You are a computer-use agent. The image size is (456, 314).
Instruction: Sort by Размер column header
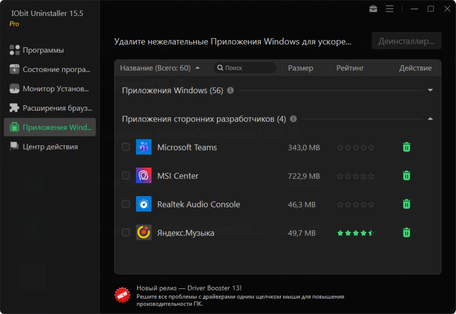point(301,68)
